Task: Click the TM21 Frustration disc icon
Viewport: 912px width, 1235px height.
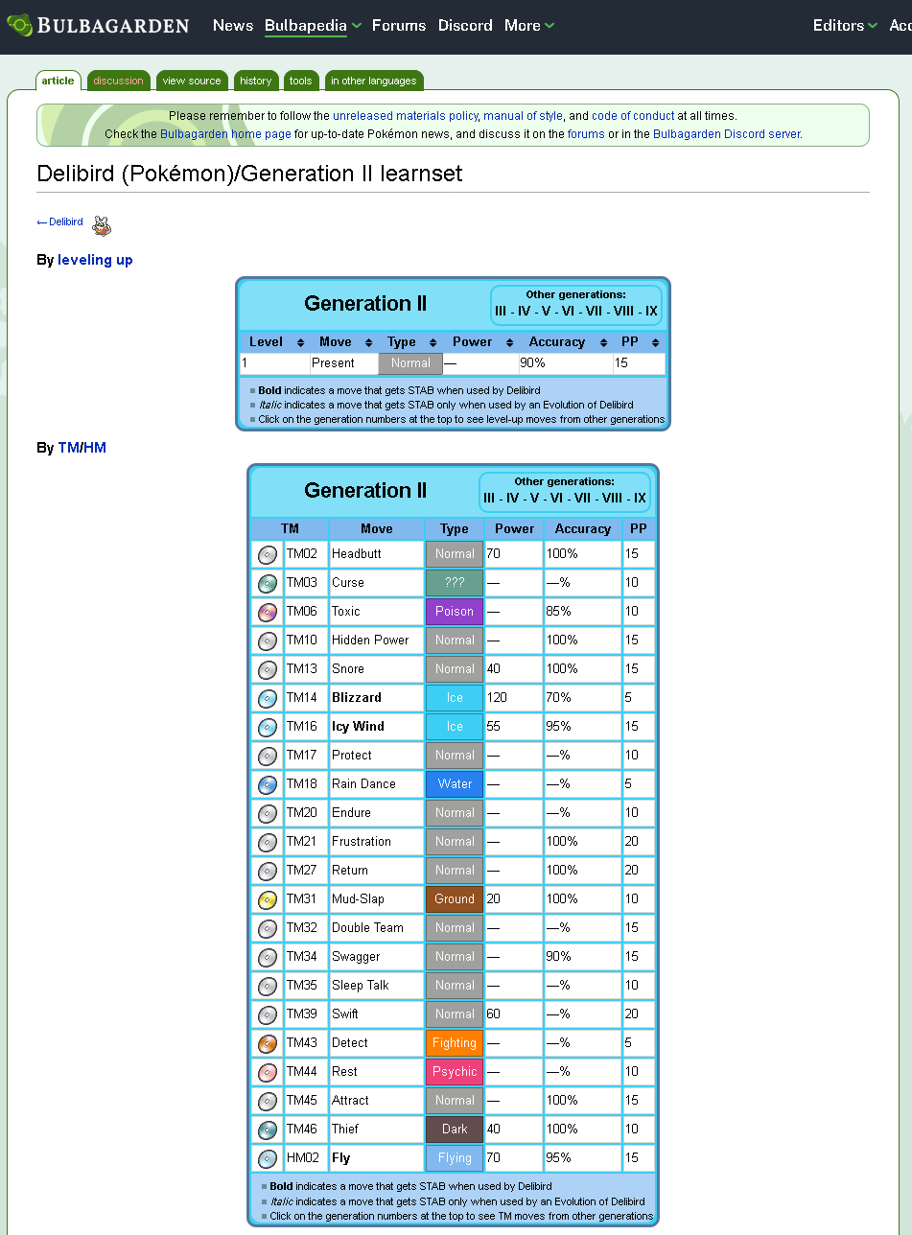Action: pos(268,842)
